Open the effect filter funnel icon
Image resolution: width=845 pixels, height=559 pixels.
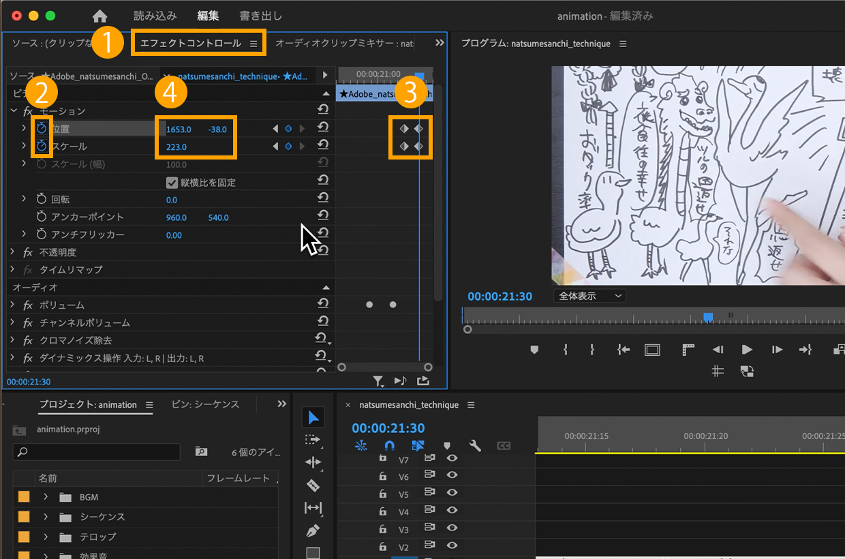(x=378, y=381)
